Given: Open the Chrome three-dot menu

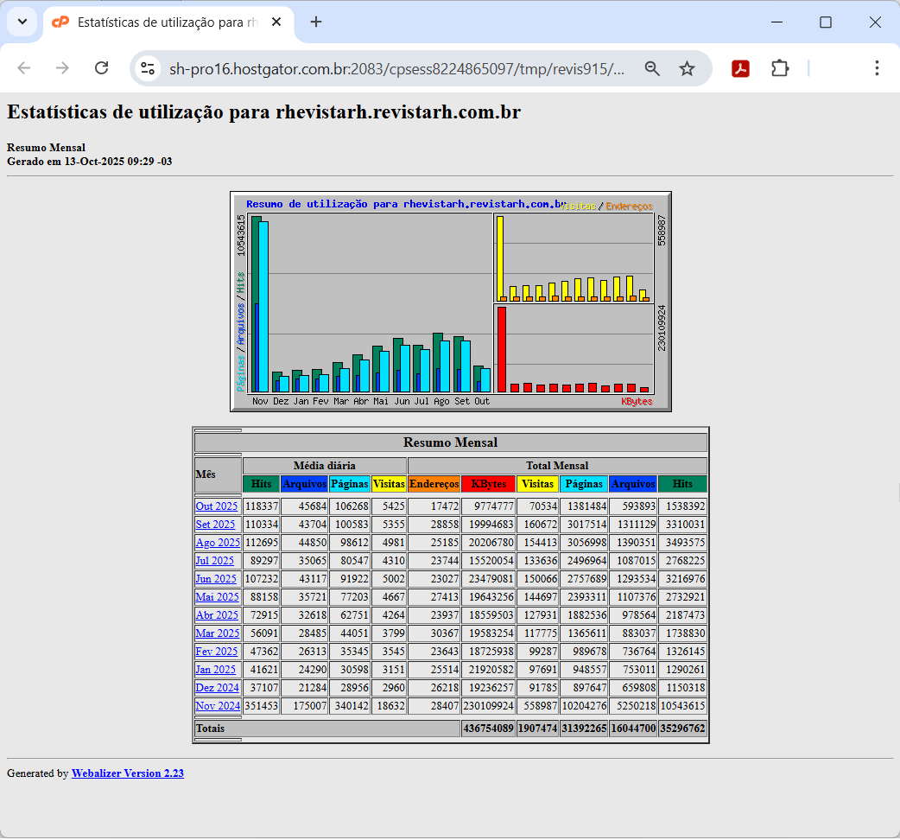Looking at the screenshot, I should (x=877, y=68).
